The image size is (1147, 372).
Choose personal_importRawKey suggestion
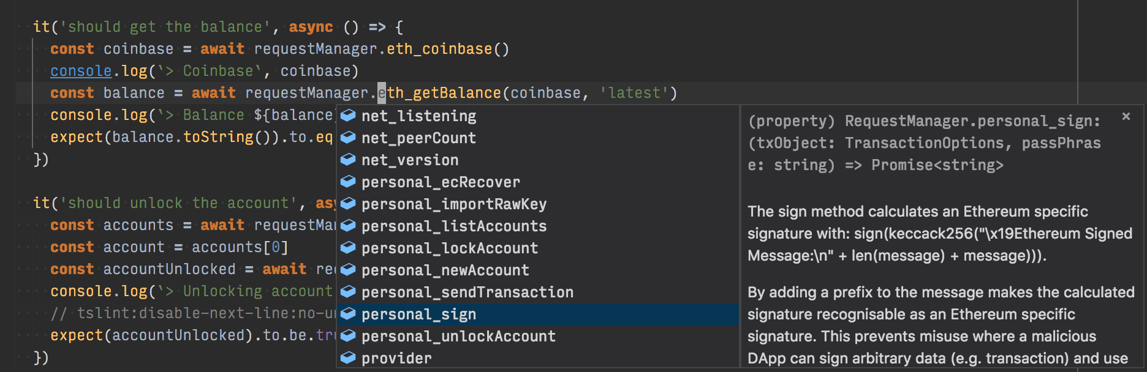pyautogui.click(x=453, y=204)
